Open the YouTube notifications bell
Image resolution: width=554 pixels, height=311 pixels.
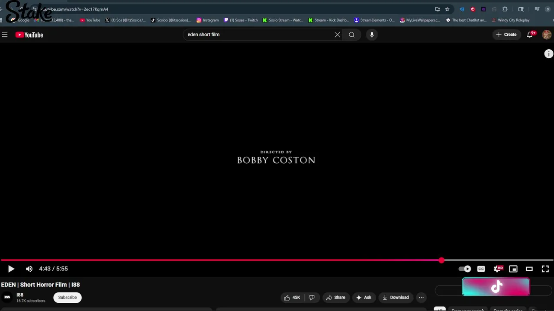pos(530,35)
